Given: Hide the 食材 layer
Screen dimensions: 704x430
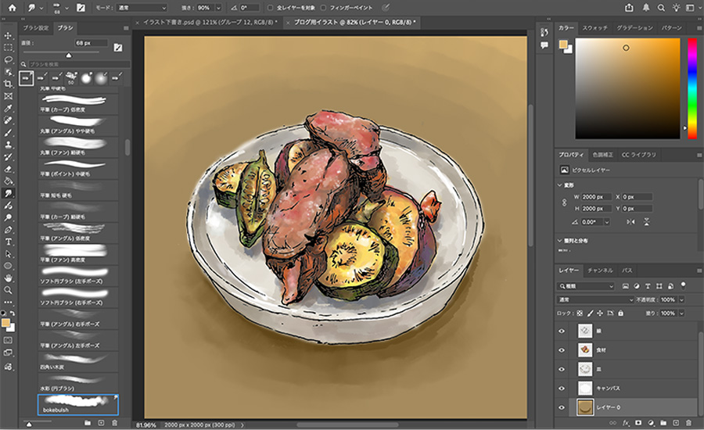Looking at the screenshot, I should click(562, 349).
